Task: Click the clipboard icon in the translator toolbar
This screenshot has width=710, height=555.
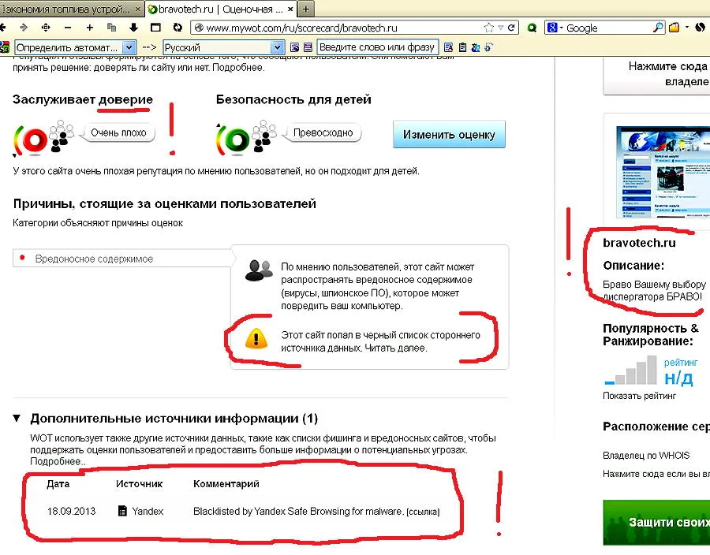Action: click(x=462, y=47)
